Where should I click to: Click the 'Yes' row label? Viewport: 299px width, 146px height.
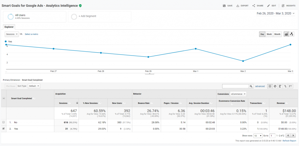[16, 129]
